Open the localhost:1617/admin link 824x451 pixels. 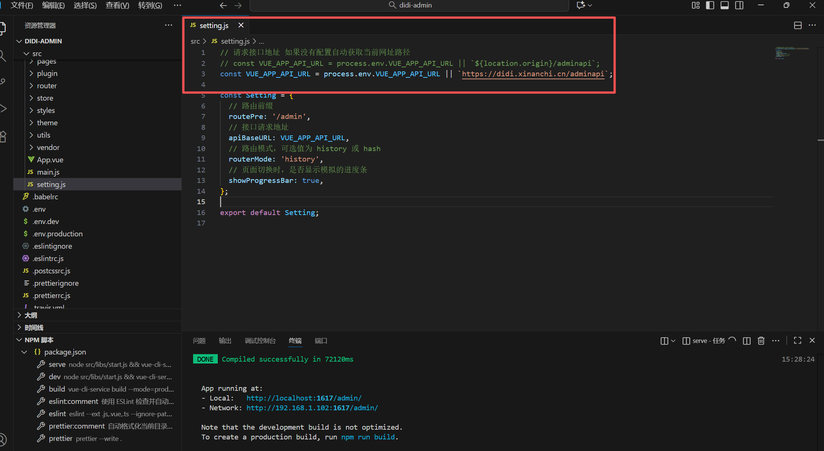(304, 398)
